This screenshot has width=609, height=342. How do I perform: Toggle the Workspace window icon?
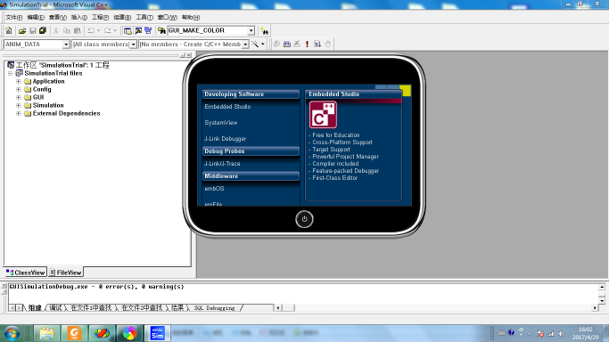(128, 30)
